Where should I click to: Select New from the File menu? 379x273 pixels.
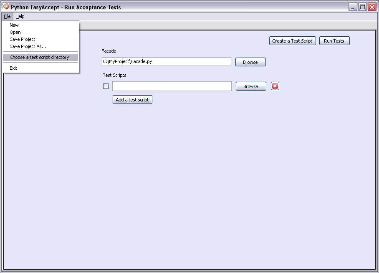click(x=14, y=25)
